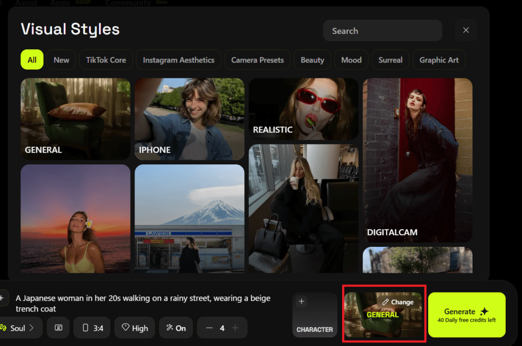Open the Instagram Aesthetics category
This screenshot has width=522, height=346.
click(178, 60)
